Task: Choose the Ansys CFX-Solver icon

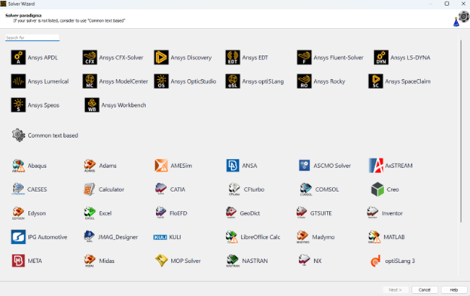Action: click(x=90, y=57)
